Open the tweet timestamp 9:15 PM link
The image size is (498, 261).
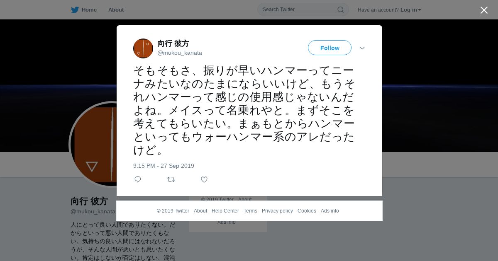[164, 166]
